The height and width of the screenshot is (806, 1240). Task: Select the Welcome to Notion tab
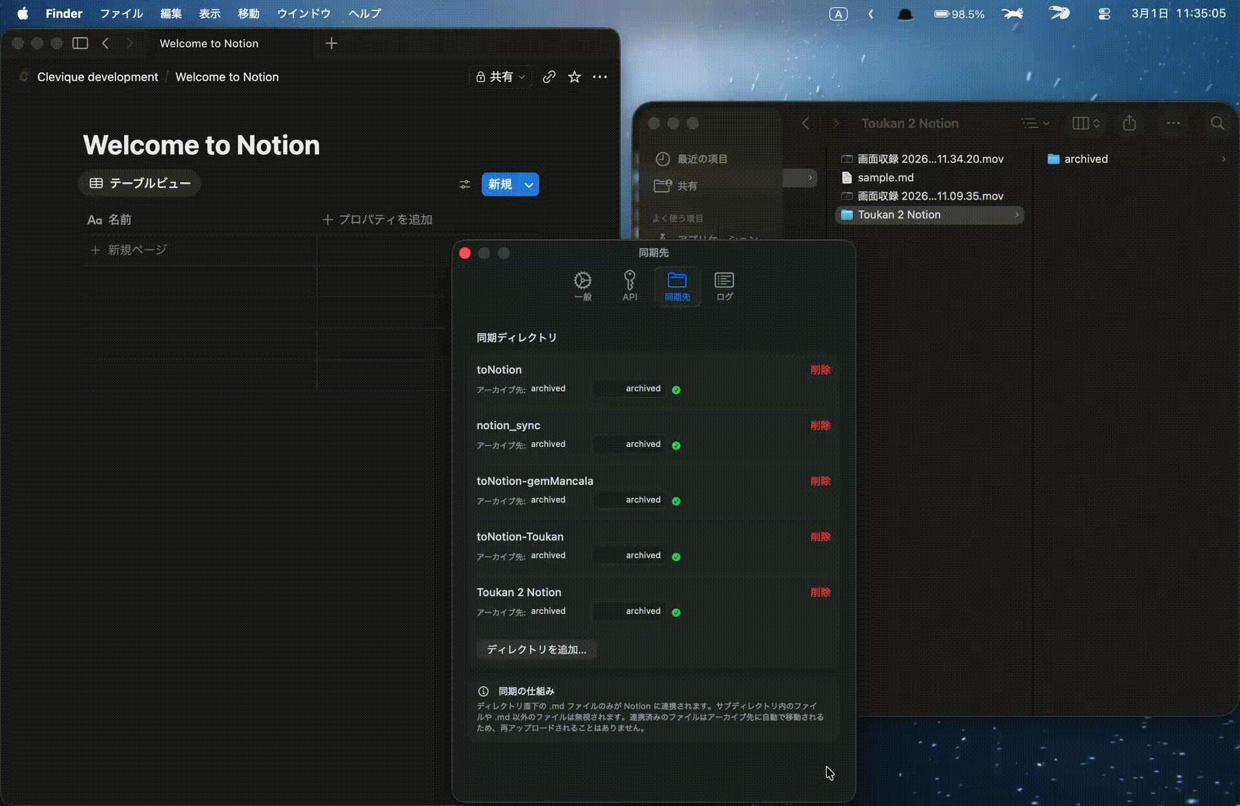click(x=209, y=43)
